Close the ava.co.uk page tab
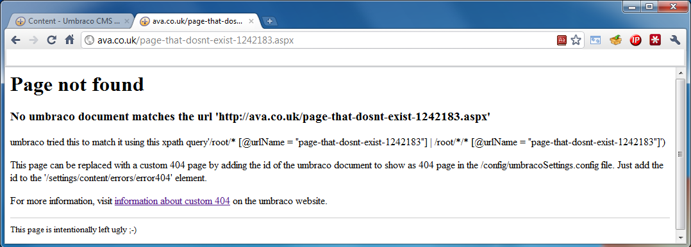The height and width of the screenshot is (247, 691). 251,21
